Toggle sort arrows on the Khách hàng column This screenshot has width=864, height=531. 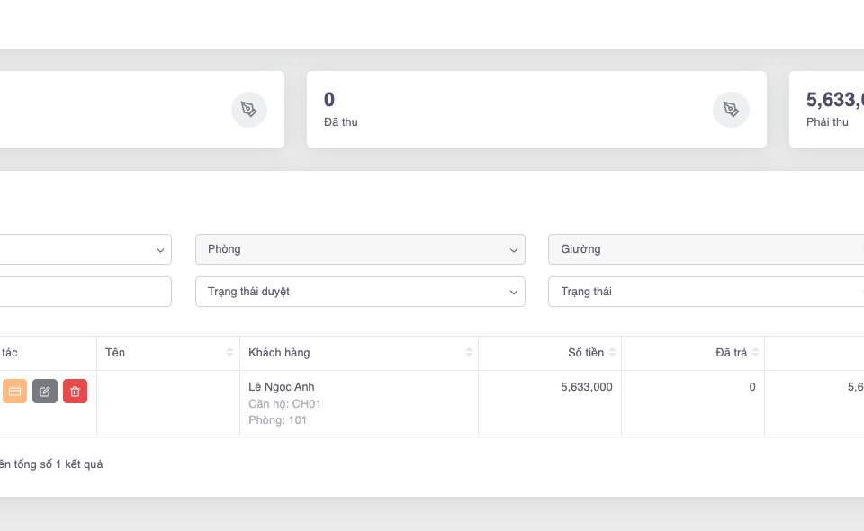pyautogui.click(x=469, y=353)
